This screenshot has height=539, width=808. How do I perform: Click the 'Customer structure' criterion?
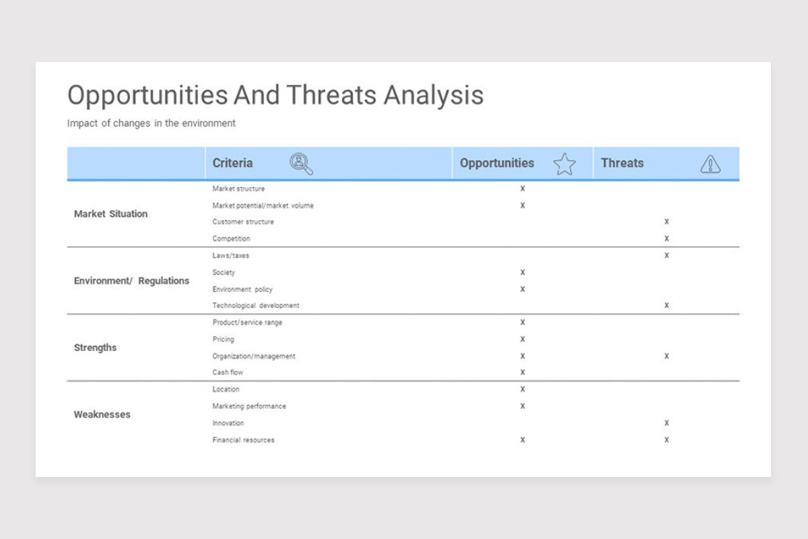243,222
